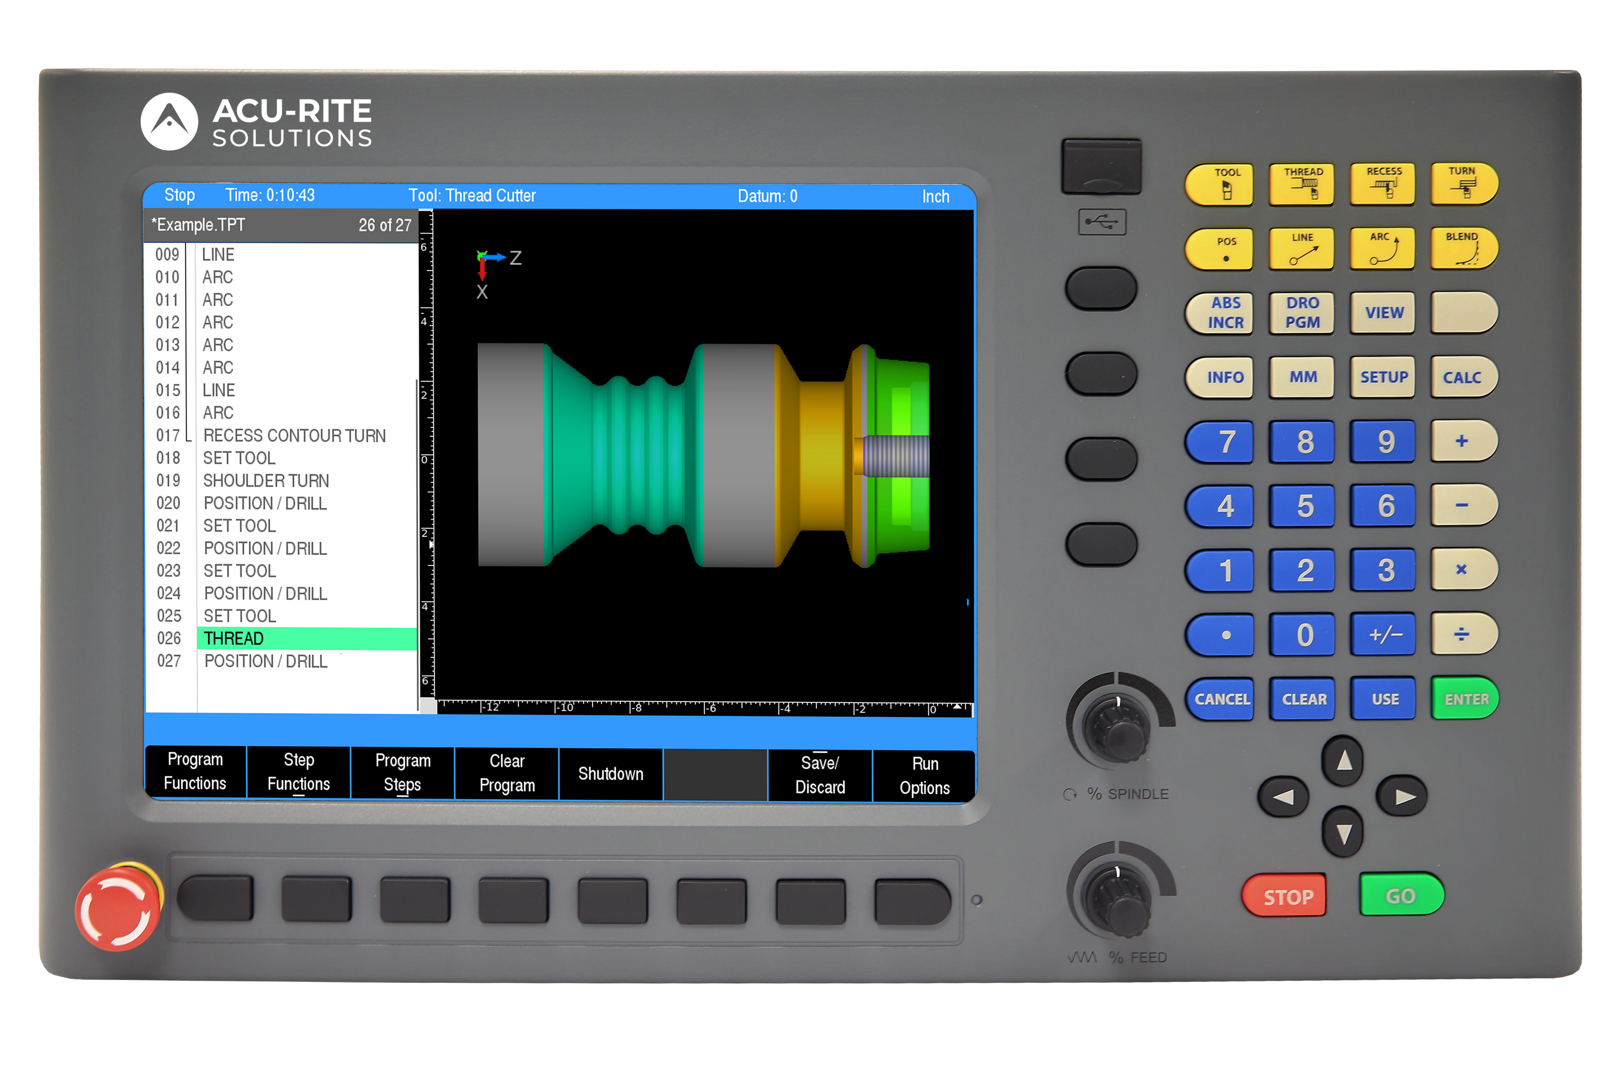
Task: Hit the red emergency stop button
Action: [x=118, y=908]
